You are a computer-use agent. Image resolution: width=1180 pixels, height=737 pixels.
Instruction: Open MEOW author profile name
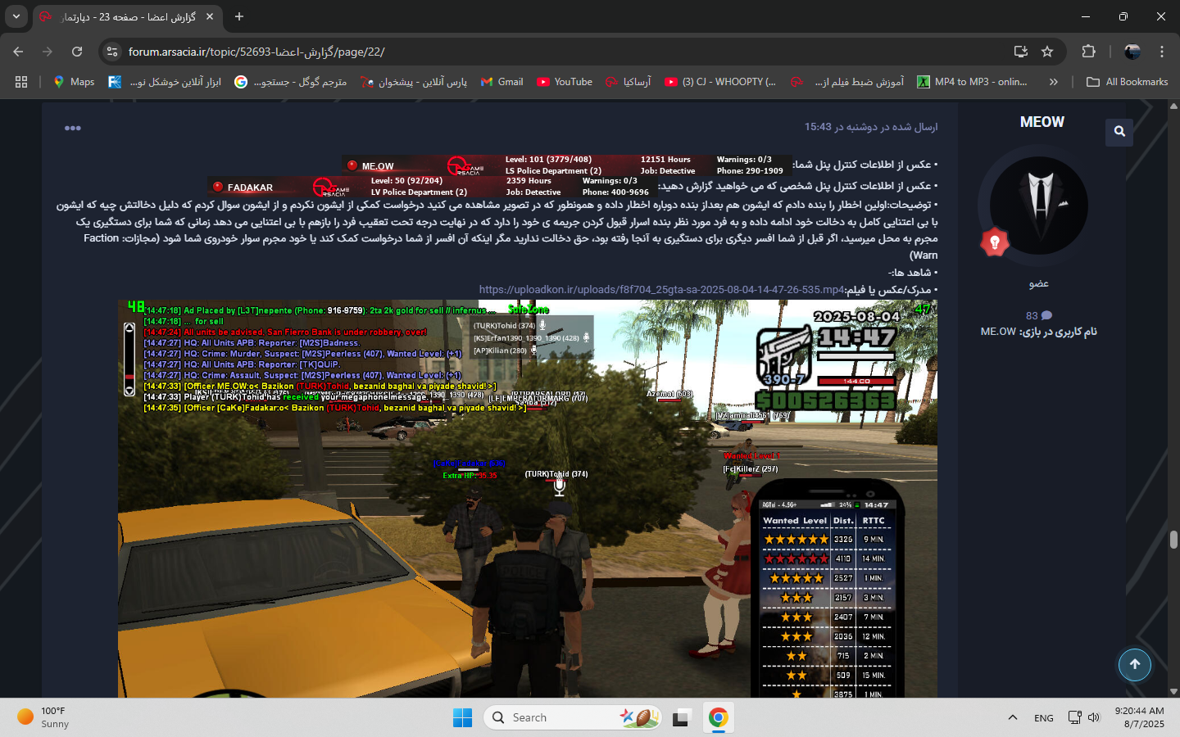1042,122
